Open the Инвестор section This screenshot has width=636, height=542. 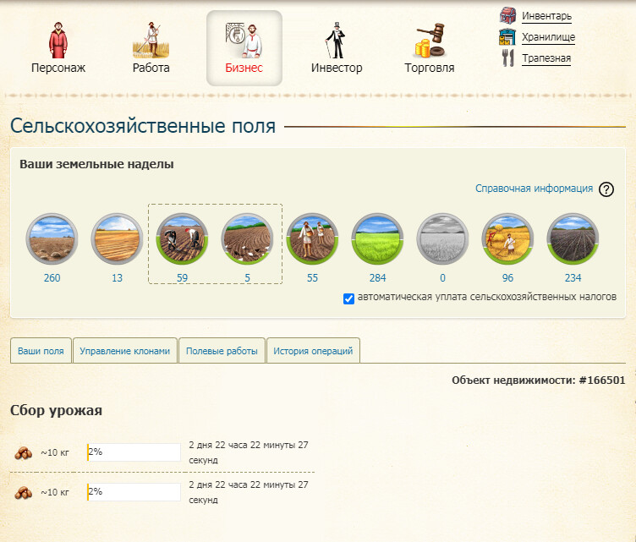click(x=336, y=48)
